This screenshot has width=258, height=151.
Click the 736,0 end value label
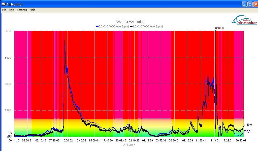247,131
